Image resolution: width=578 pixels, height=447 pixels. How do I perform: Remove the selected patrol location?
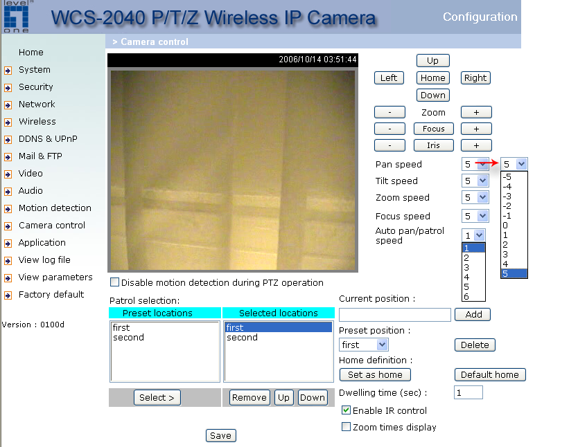pos(249,398)
